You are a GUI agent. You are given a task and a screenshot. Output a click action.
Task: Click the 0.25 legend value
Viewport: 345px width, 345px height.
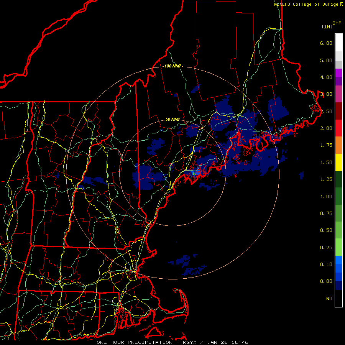326,248
